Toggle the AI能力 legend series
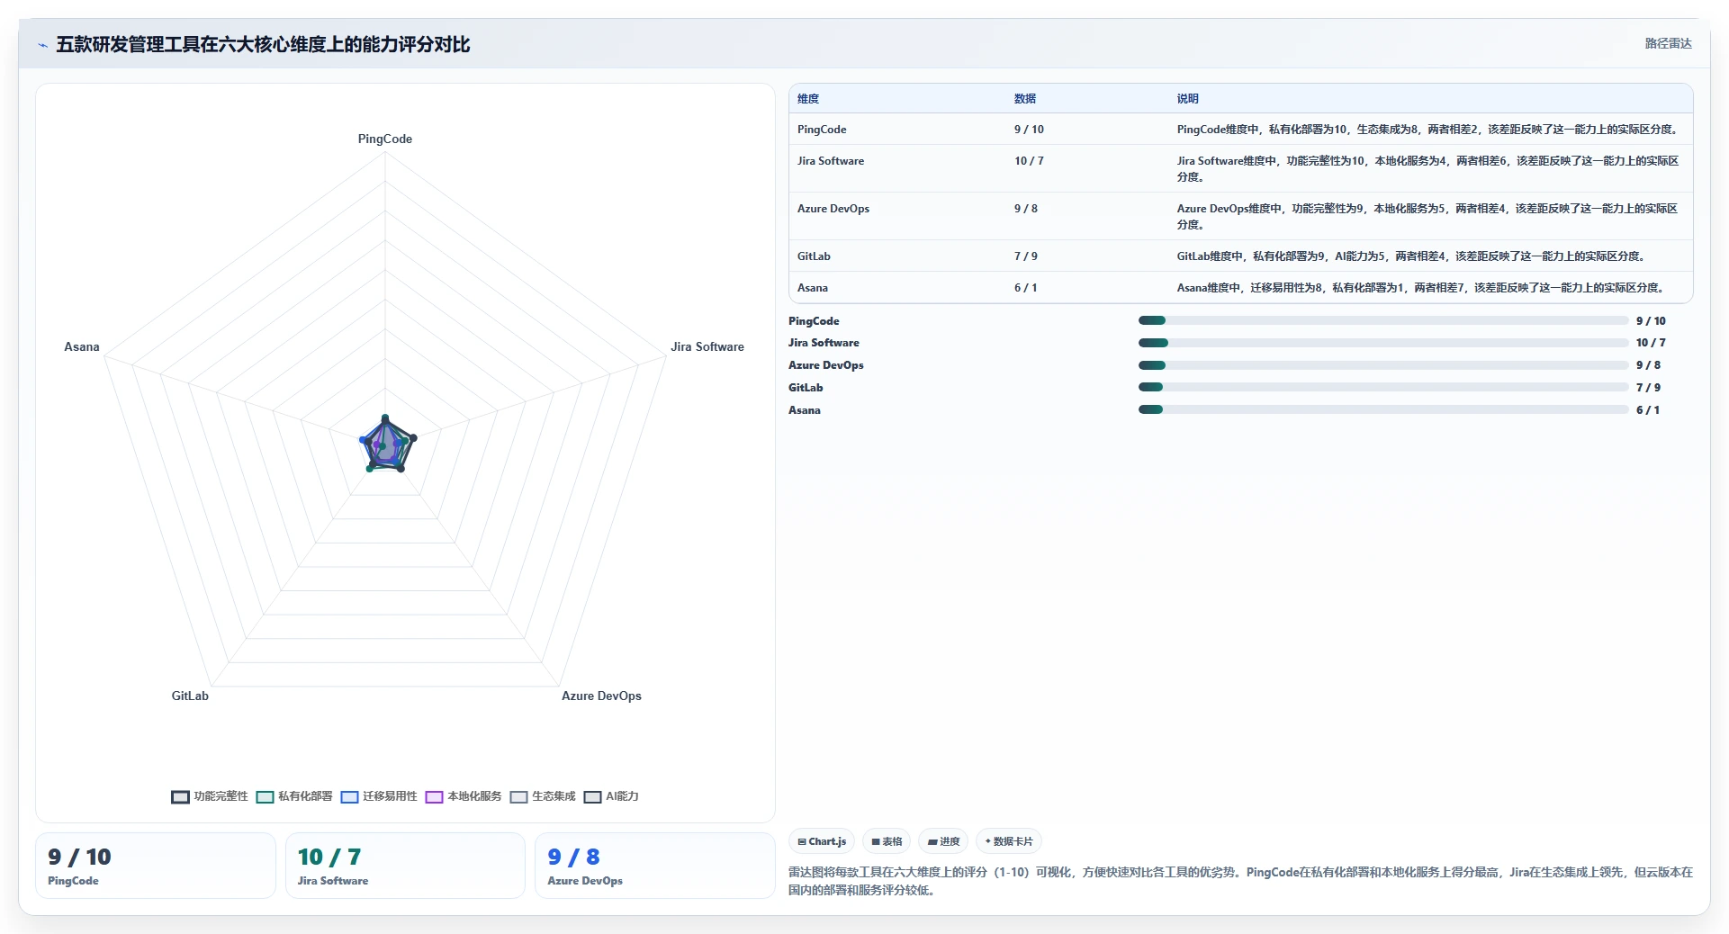 pyautogui.click(x=611, y=796)
